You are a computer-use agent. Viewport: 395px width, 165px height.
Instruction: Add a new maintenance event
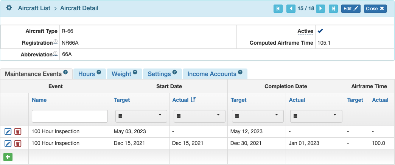(8, 157)
